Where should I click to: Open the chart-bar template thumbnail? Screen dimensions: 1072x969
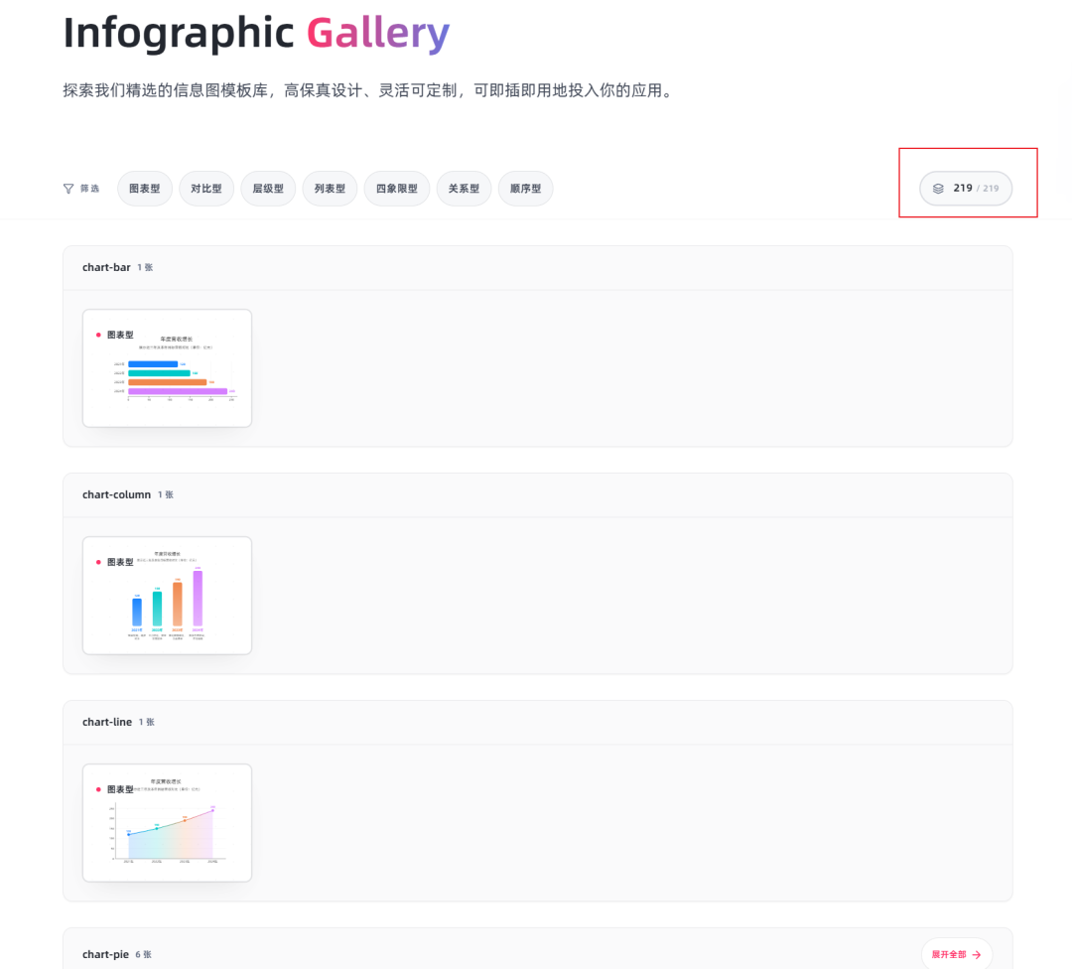(x=168, y=368)
